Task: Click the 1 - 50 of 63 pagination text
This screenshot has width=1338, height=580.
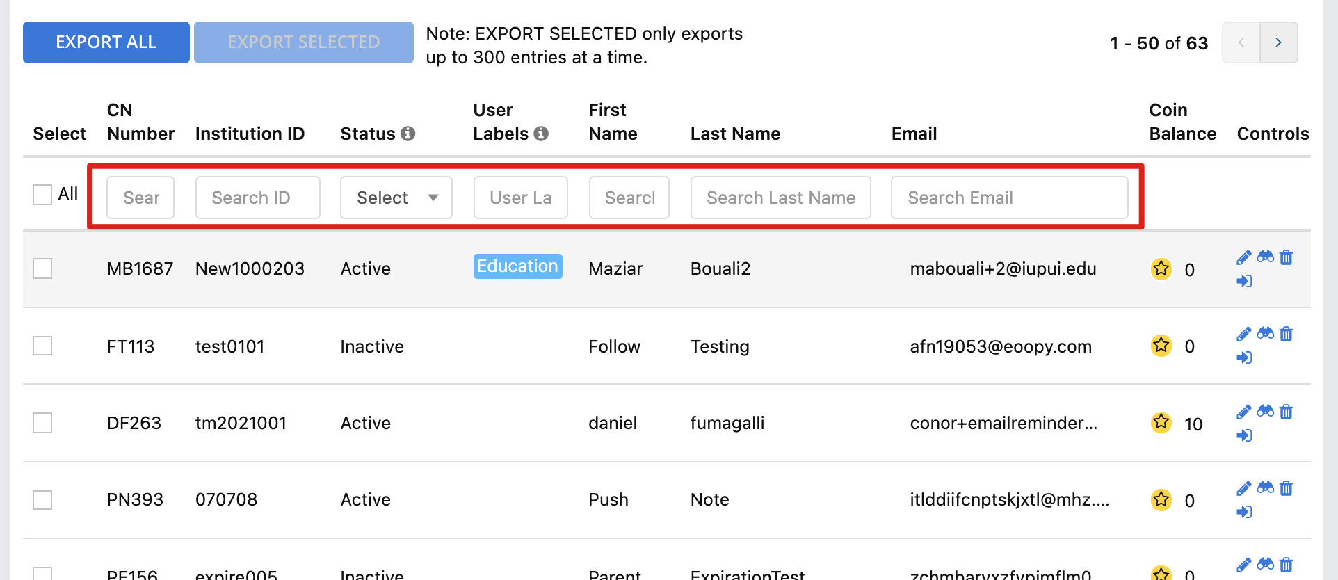Action: click(1159, 43)
